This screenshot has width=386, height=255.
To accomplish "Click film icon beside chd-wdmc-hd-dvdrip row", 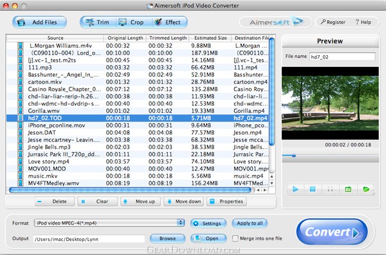I will pyautogui.click(x=21, y=104).
